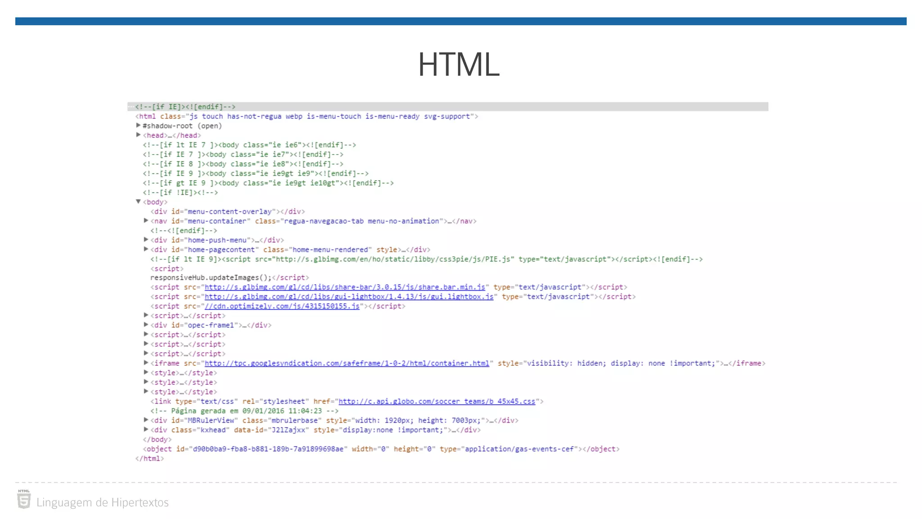The width and height of the screenshot is (922, 519).
Task: Open the share.bar.min.js script link
Action: click(345, 287)
